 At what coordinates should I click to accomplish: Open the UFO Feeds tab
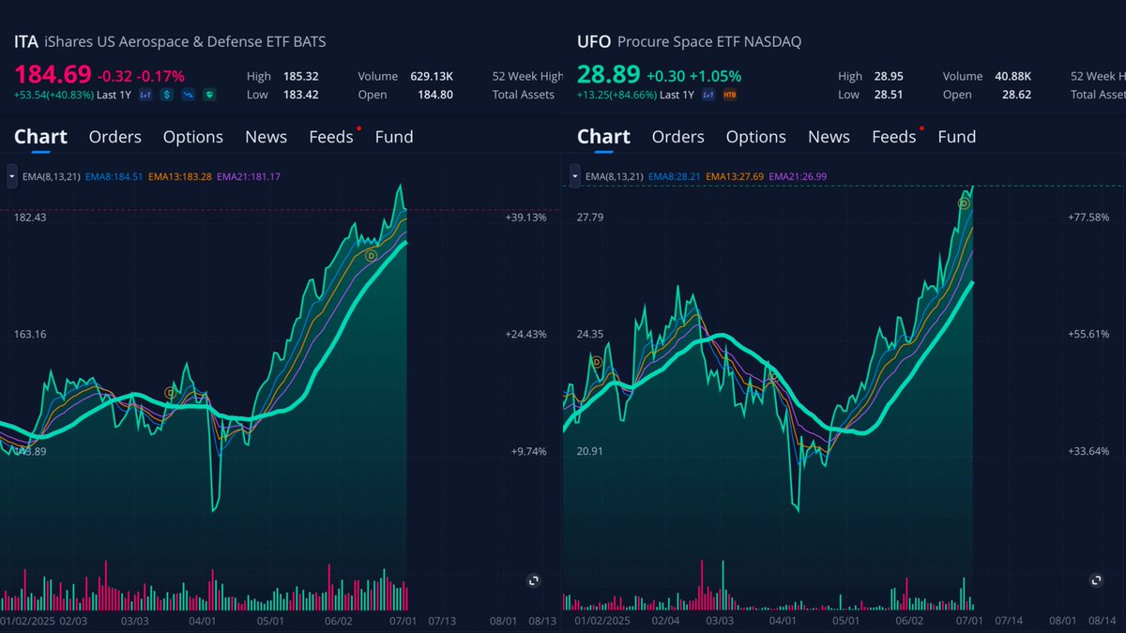pos(894,137)
